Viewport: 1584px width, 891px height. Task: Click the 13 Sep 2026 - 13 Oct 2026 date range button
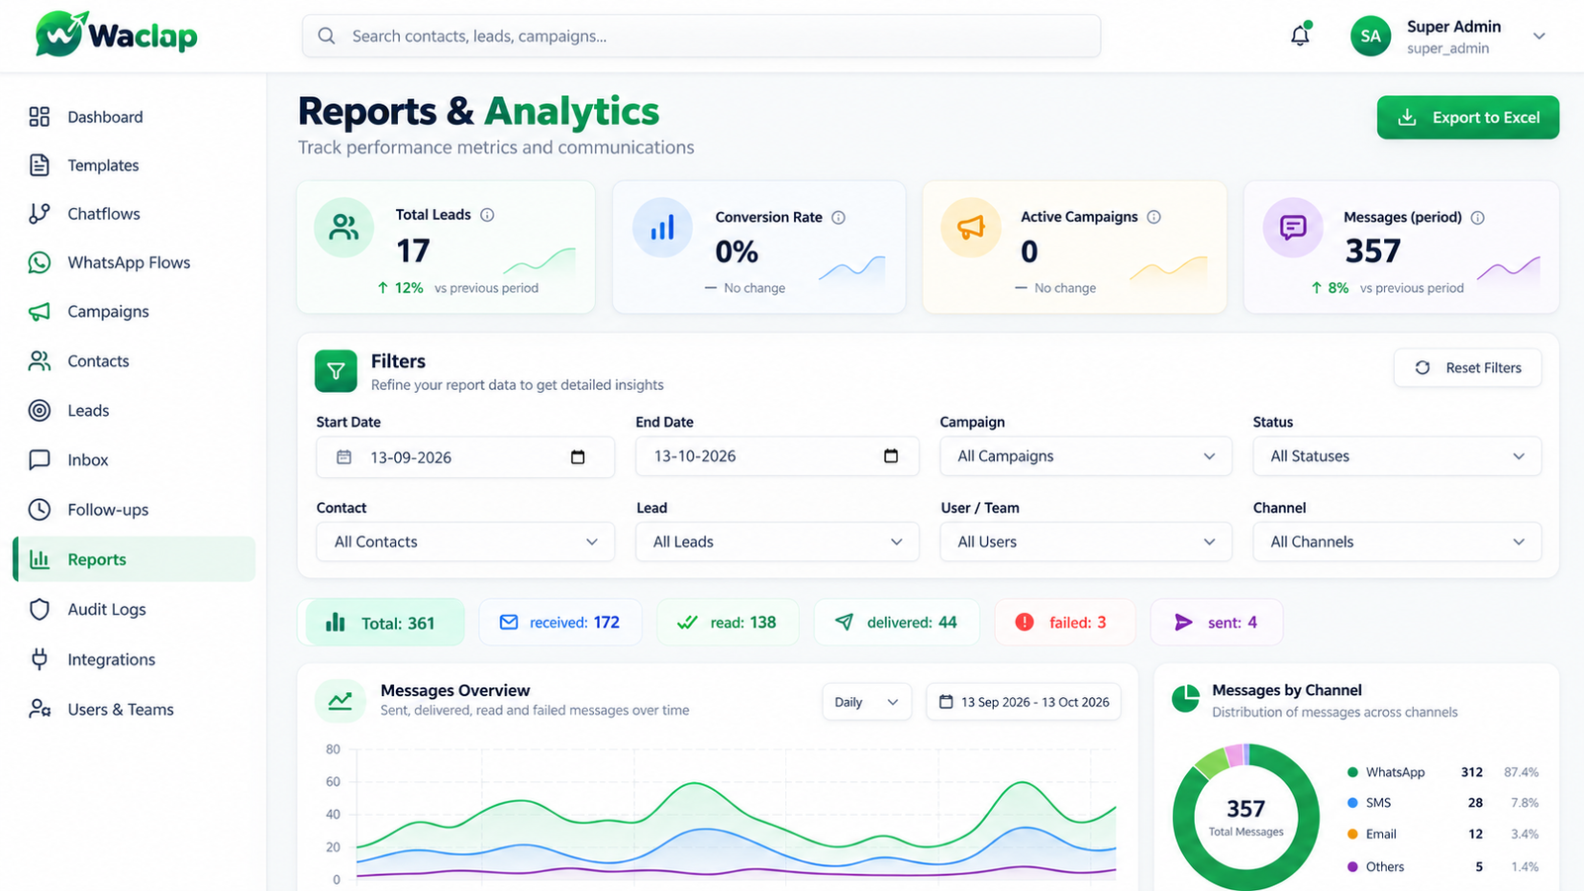(1024, 702)
